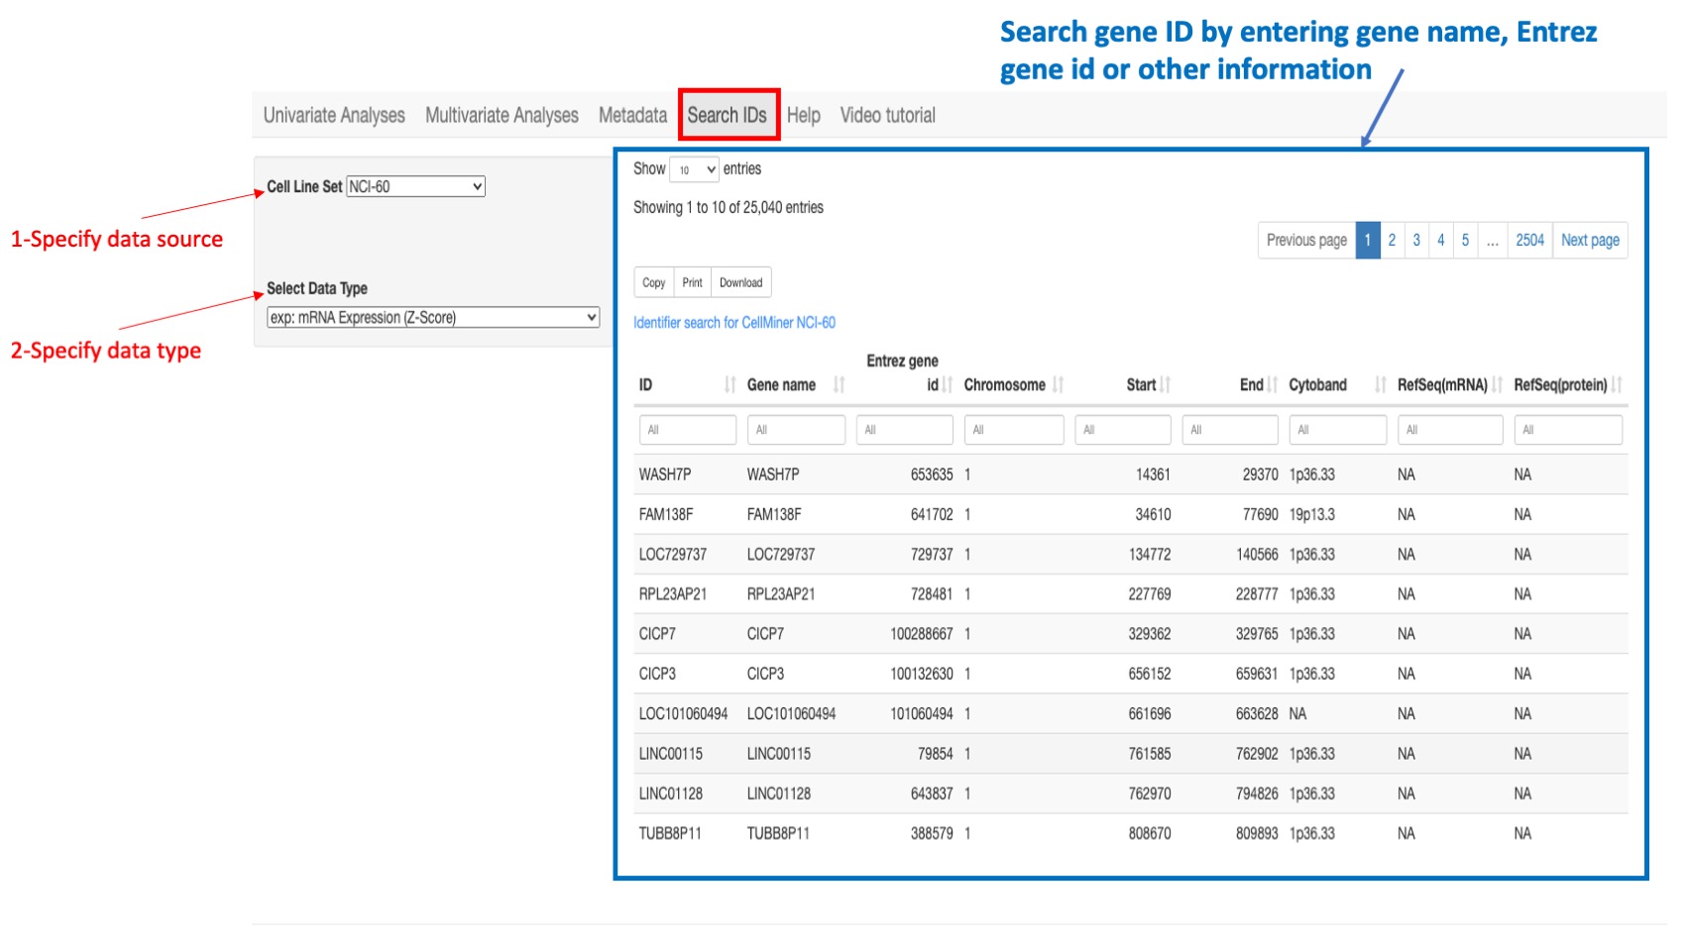Sort rows by the Start column
The image size is (1685, 947).
[1168, 385]
